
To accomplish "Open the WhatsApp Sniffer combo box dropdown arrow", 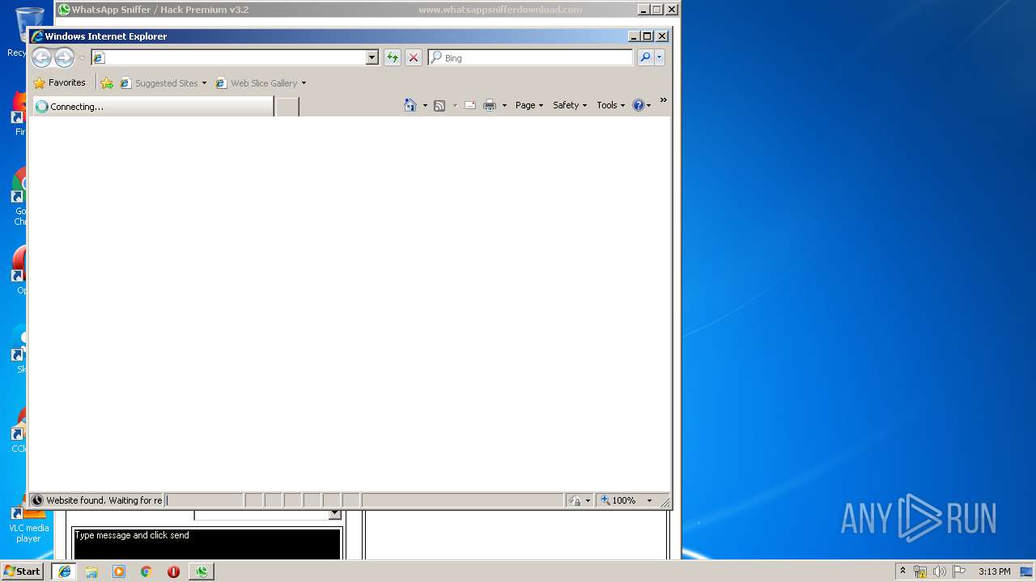I will click(x=335, y=514).
